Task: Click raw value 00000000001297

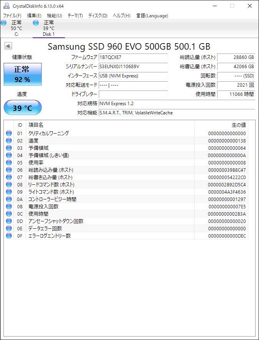Action: (227, 199)
